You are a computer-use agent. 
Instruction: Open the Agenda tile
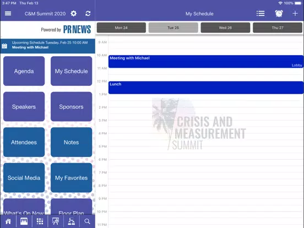(24, 71)
